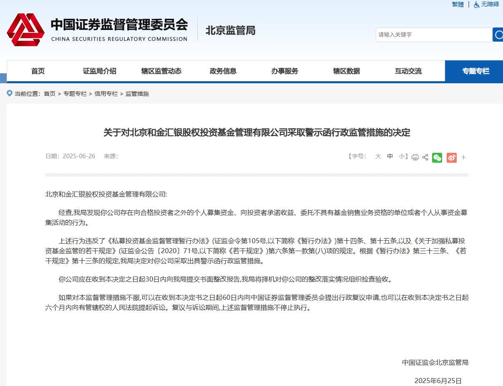Click the plus more-share icon

coord(463,157)
